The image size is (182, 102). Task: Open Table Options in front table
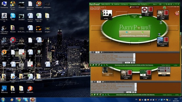pyautogui.click(x=166, y=65)
